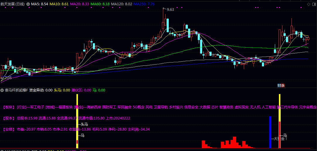Click the 主利润:-34.34 value

139,129
